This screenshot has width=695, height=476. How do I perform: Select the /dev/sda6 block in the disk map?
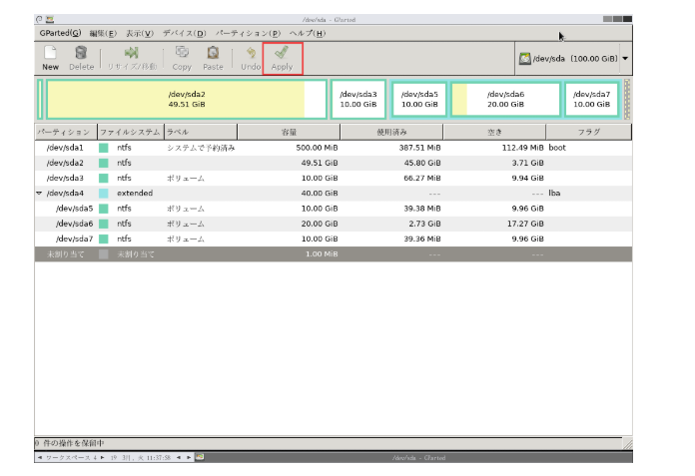click(x=505, y=100)
